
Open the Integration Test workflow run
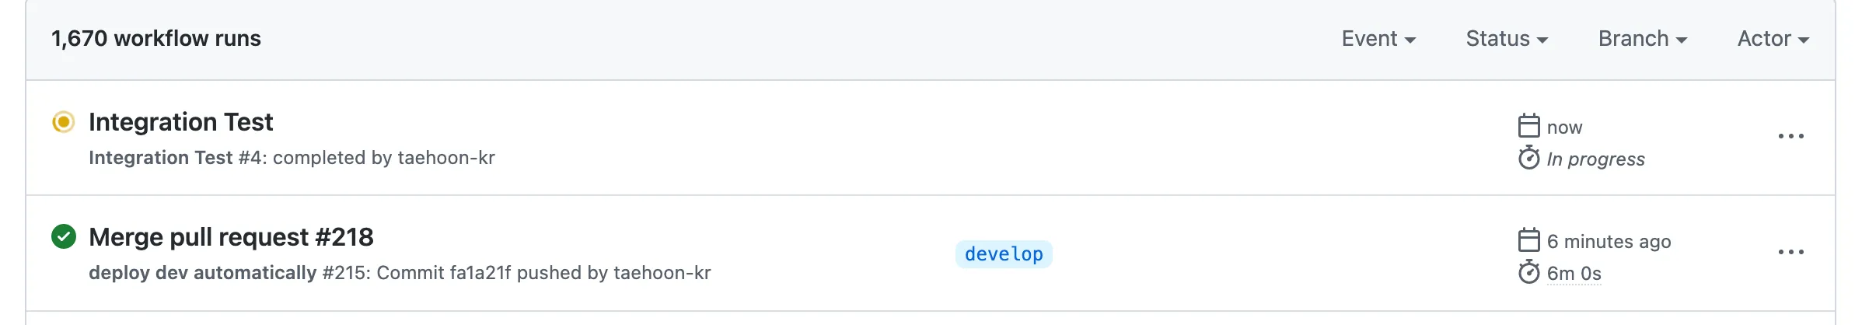pyautogui.click(x=180, y=122)
